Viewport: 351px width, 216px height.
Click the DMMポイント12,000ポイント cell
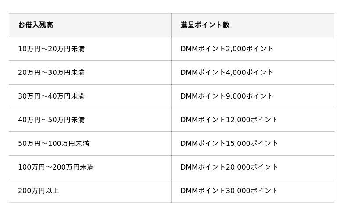pos(229,120)
